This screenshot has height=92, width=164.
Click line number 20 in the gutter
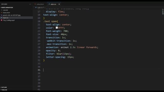[x=39, y=21]
